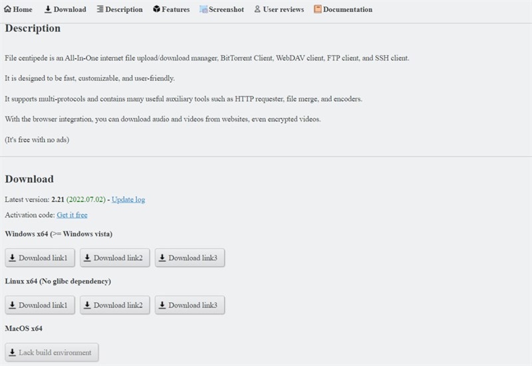The width and height of the screenshot is (532, 366).
Task: Open the Update log link
Action: coord(128,199)
